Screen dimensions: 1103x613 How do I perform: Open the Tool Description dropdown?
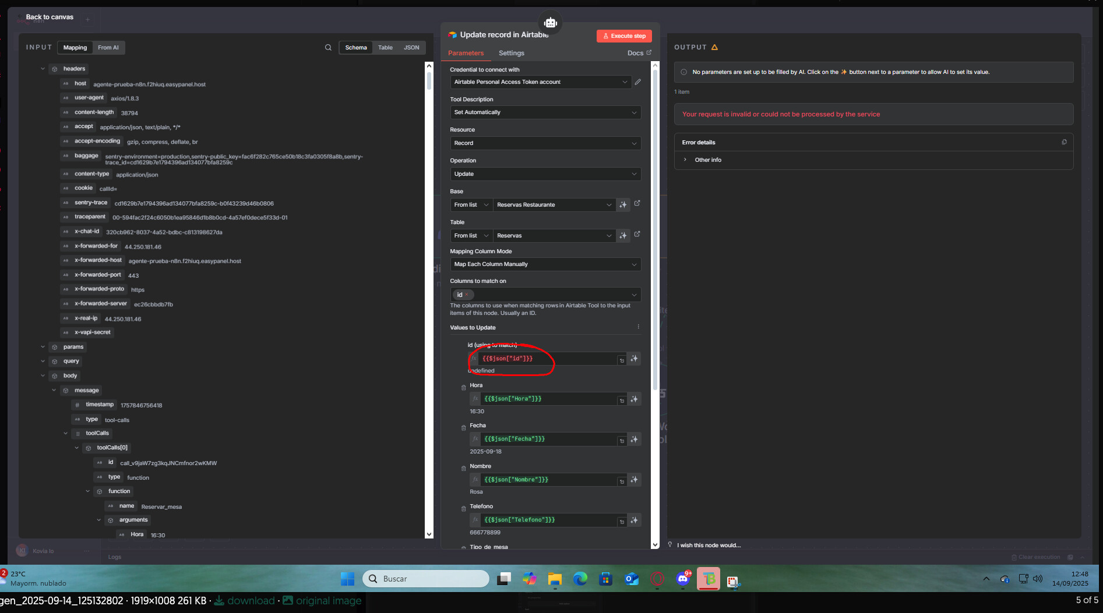tap(545, 112)
